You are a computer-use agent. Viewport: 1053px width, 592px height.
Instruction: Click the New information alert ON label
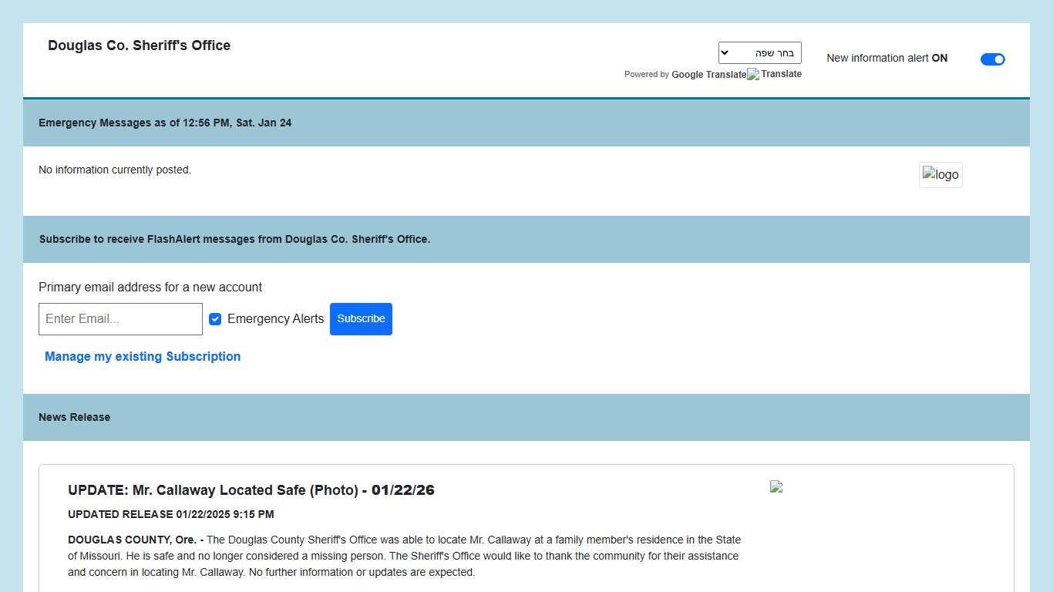[886, 58]
